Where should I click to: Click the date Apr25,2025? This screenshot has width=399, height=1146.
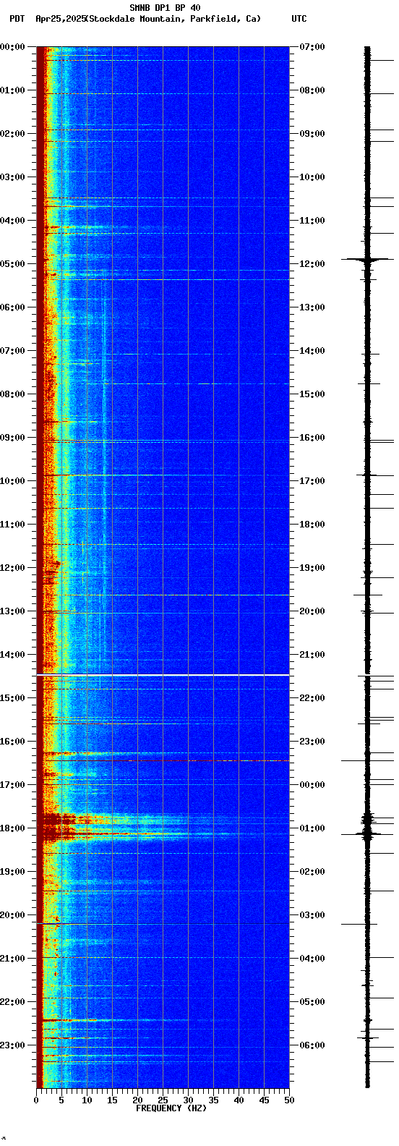(x=59, y=19)
